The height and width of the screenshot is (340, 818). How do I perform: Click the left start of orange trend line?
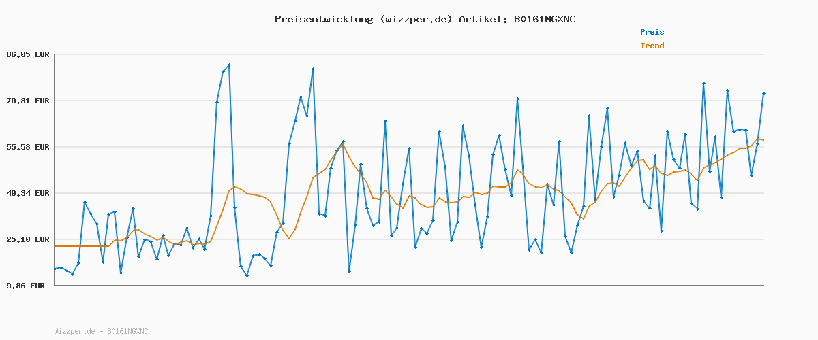[56, 246]
